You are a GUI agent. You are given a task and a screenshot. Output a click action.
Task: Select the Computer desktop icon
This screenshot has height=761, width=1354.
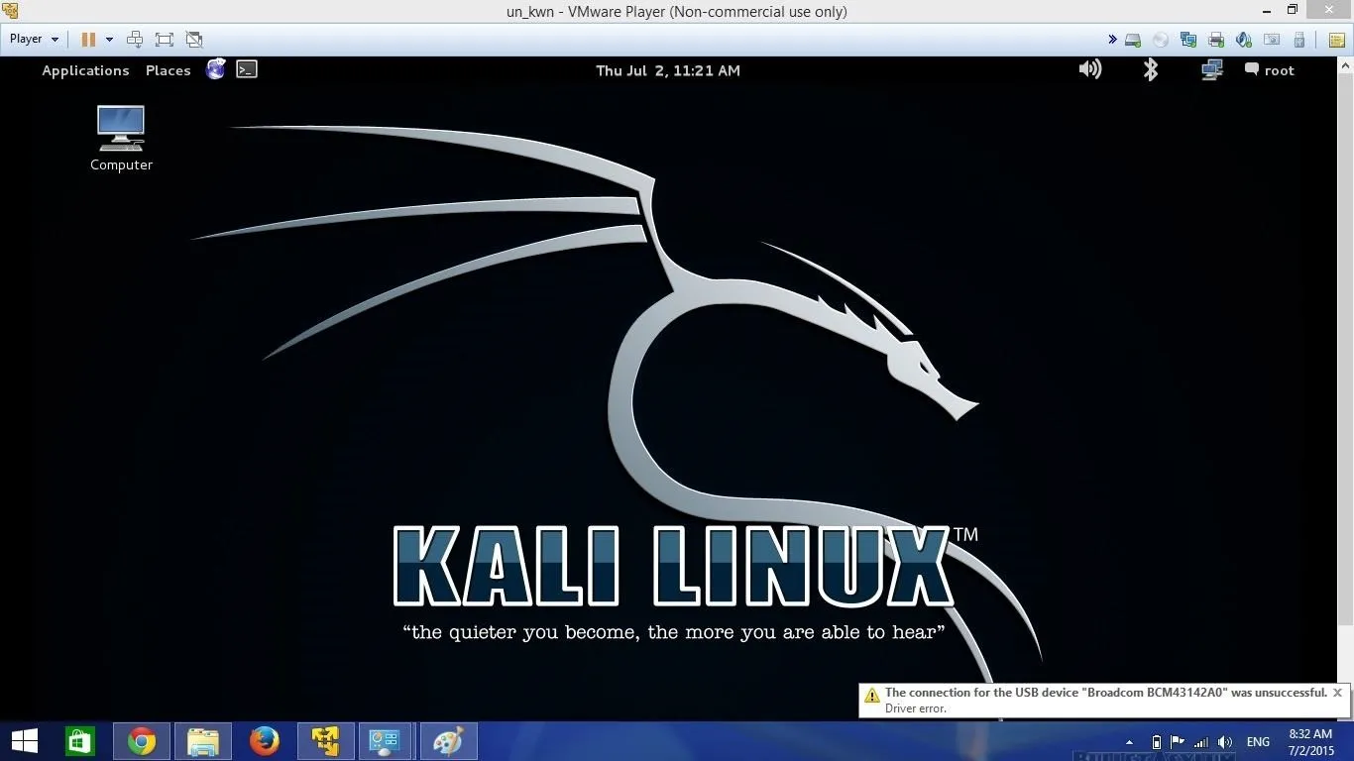pos(121,139)
